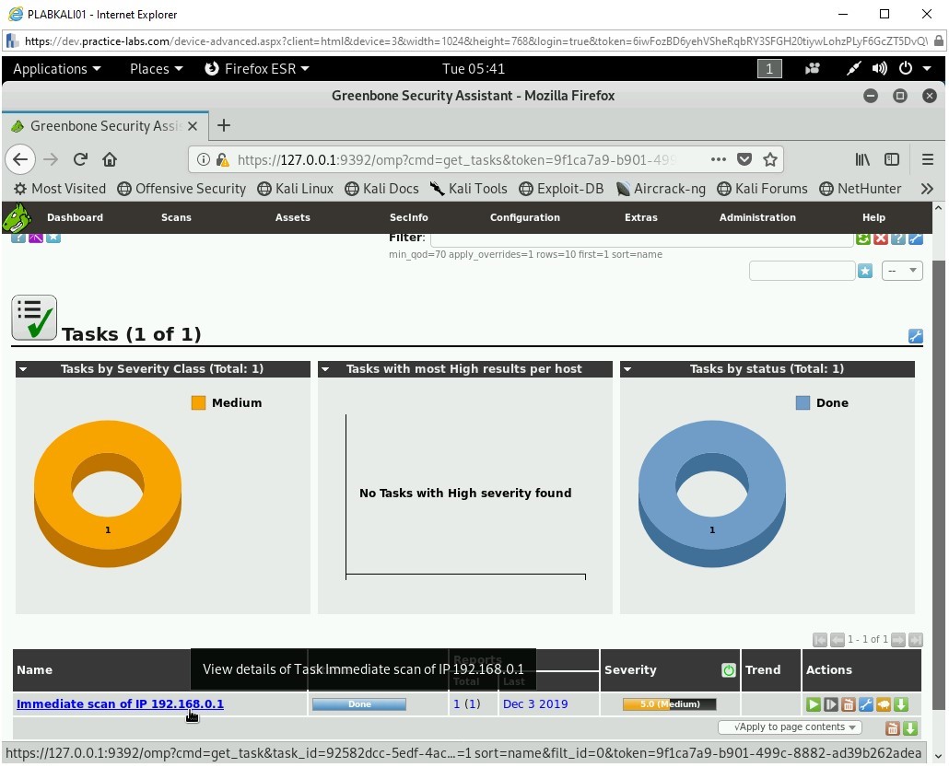Image resolution: width=949 pixels, height=767 pixels.
Task: Open the Configuration menu
Action: [524, 218]
